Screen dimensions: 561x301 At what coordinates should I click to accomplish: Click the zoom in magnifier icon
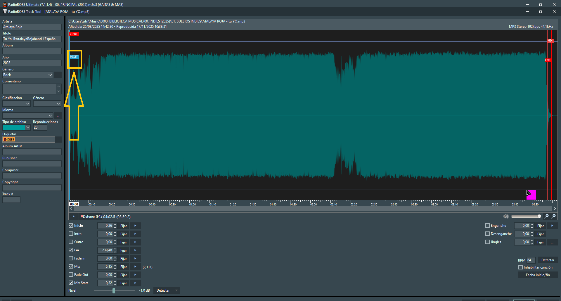coord(553,217)
